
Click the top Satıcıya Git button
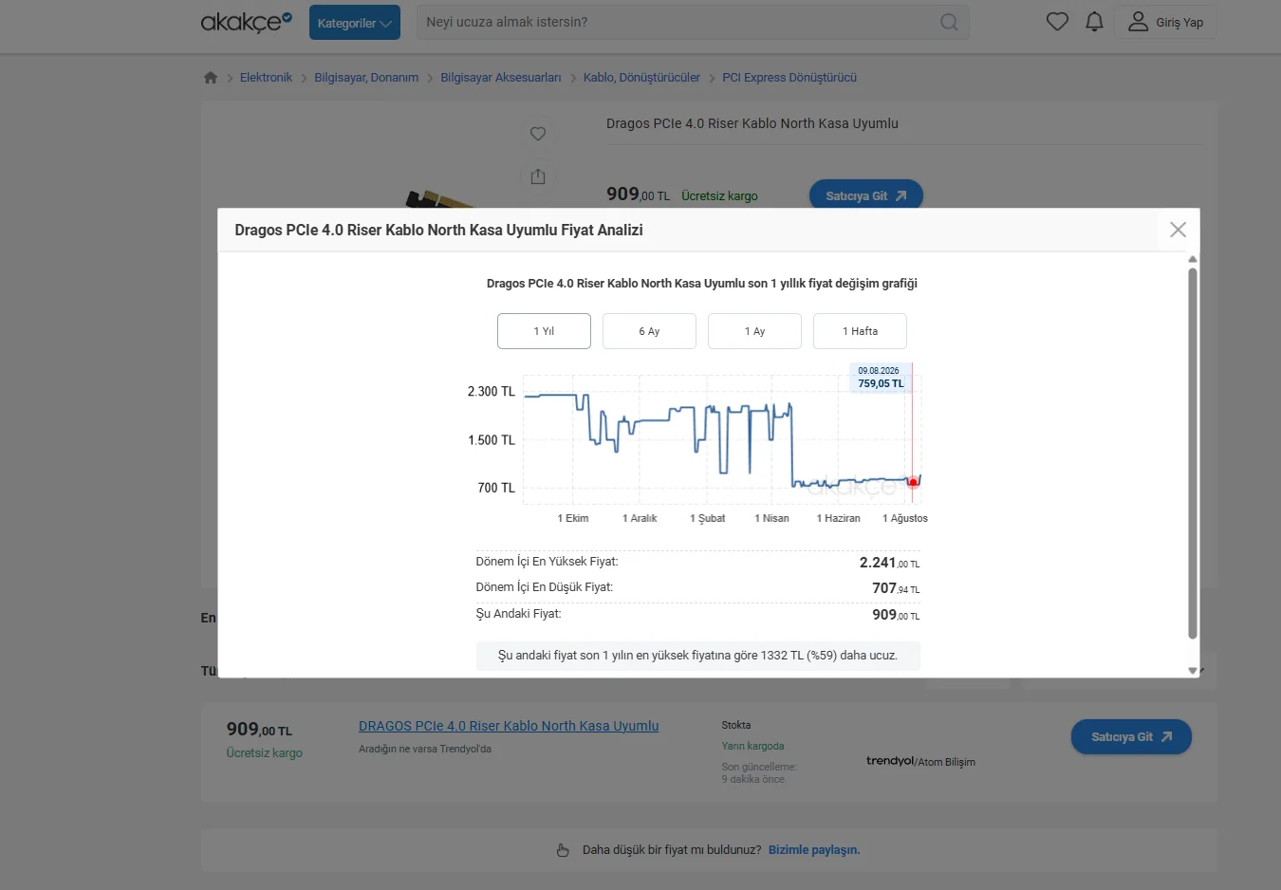click(866, 195)
